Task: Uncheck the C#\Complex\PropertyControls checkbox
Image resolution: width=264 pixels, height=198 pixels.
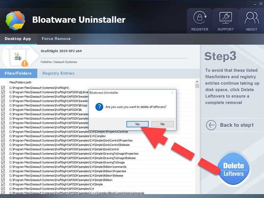Action: [x=3, y=132]
